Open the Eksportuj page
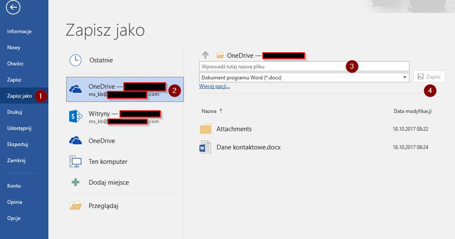Image resolution: width=455 pixels, height=239 pixels. coord(17,144)
